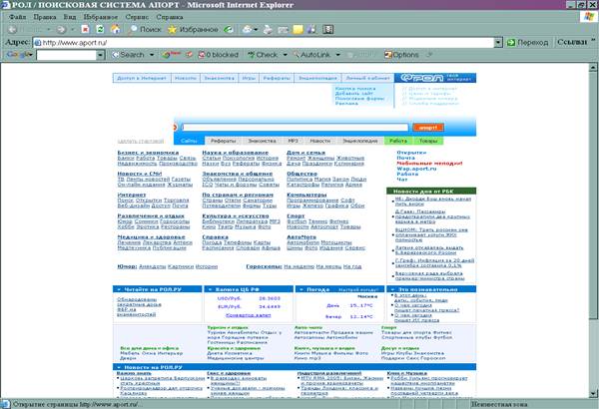Open the Wap.aport.ru link
599x409 pixels.
pyautogui.click(x=416, y=169)
